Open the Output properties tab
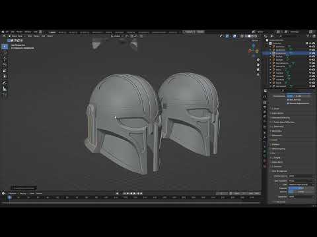Viewport: 317px width, 237px height. coord(265,107)
